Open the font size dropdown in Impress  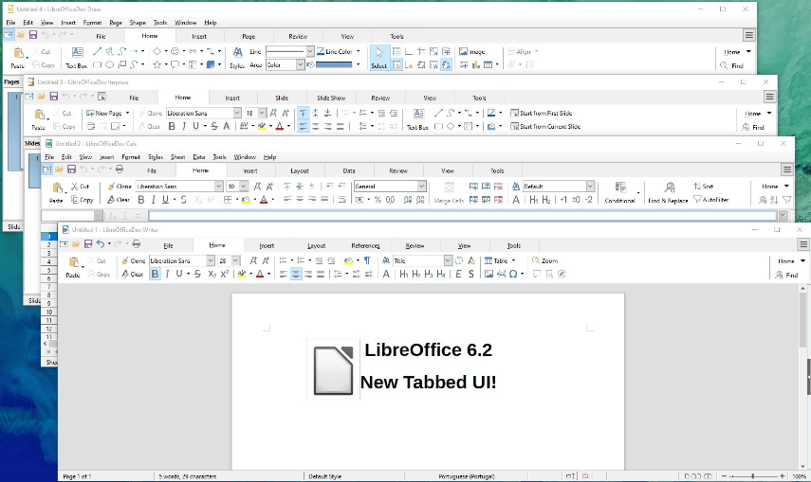pos(262,113)
